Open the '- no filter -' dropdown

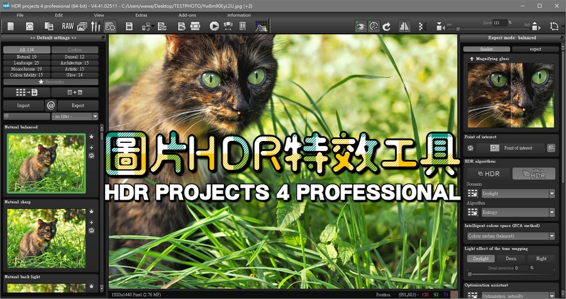[x=75, y=116]
